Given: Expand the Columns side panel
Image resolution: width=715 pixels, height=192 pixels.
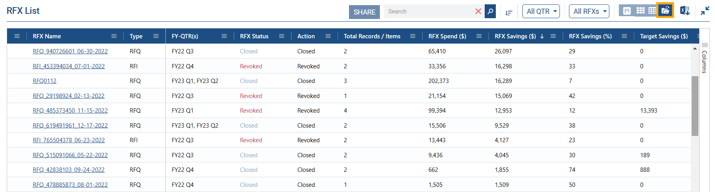Looking at the screenshot, I should pos(704,58).
